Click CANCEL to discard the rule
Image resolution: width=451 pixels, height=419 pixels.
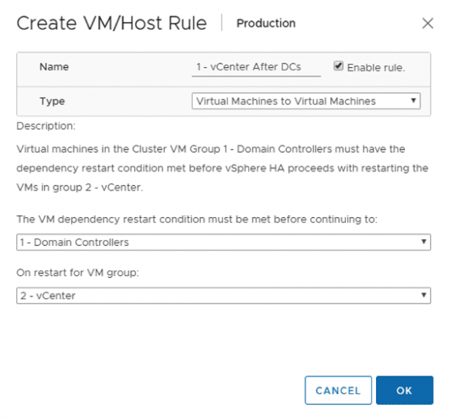coord(338,390)
